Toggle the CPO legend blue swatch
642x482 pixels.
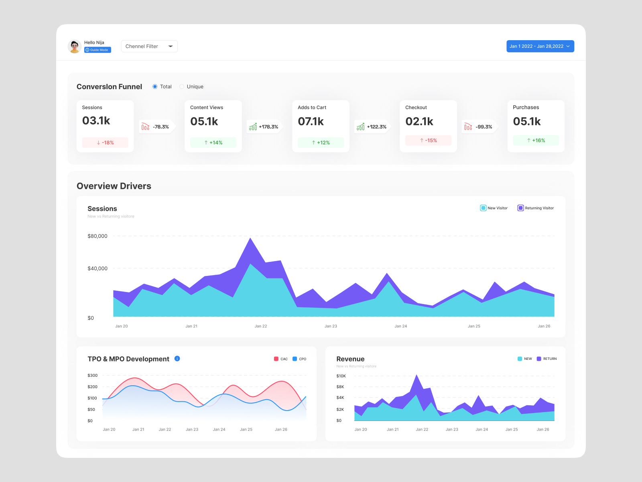295,359
